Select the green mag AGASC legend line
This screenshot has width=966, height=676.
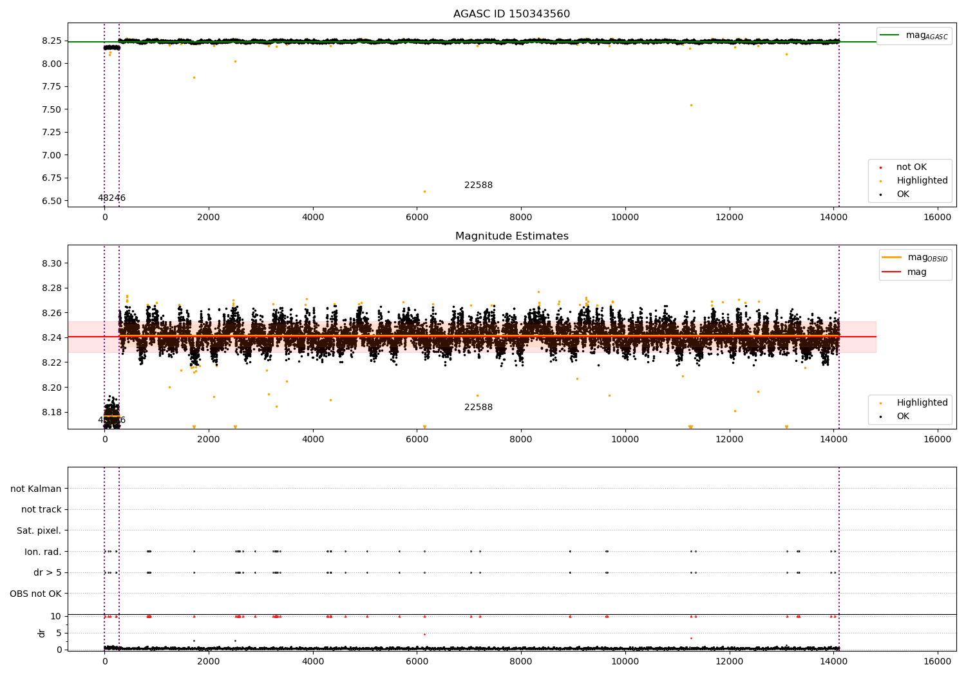890,35
